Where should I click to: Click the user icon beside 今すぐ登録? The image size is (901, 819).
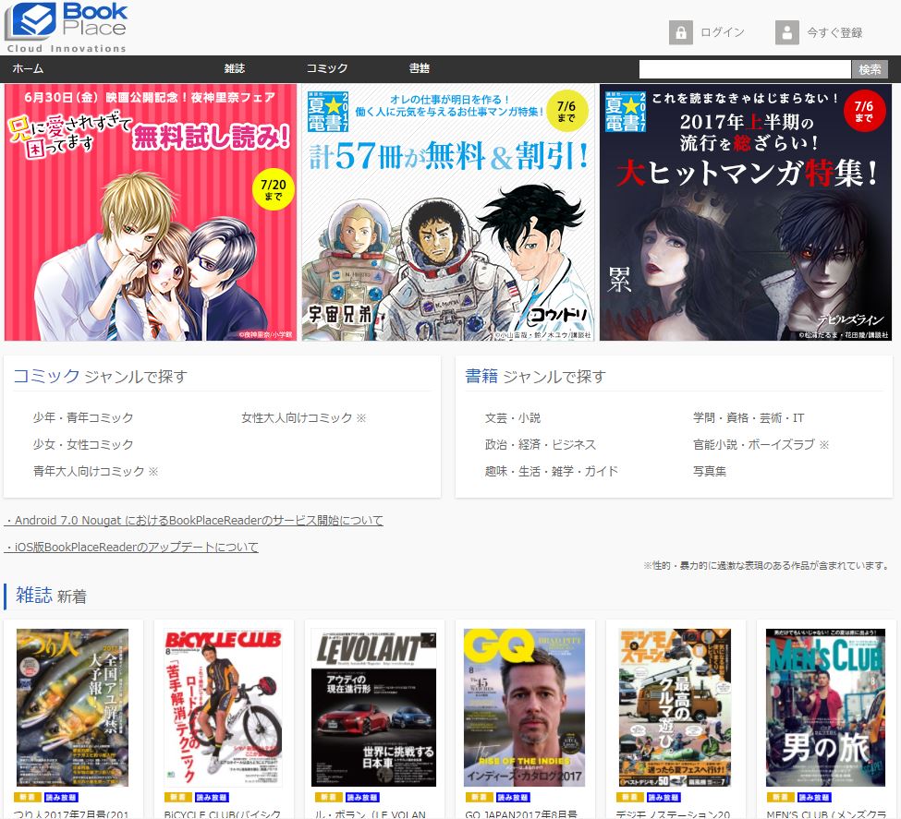(787, 32)
